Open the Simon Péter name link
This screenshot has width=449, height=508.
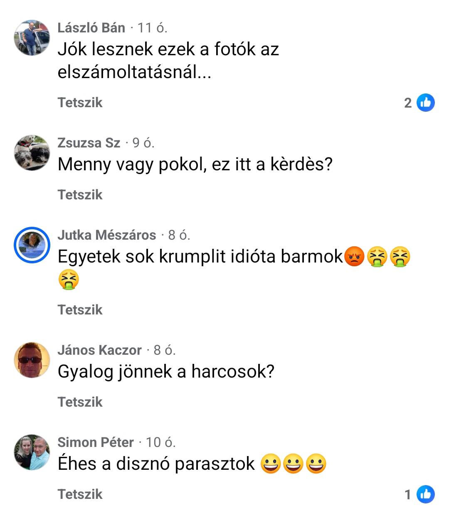(x=96, y=442)
